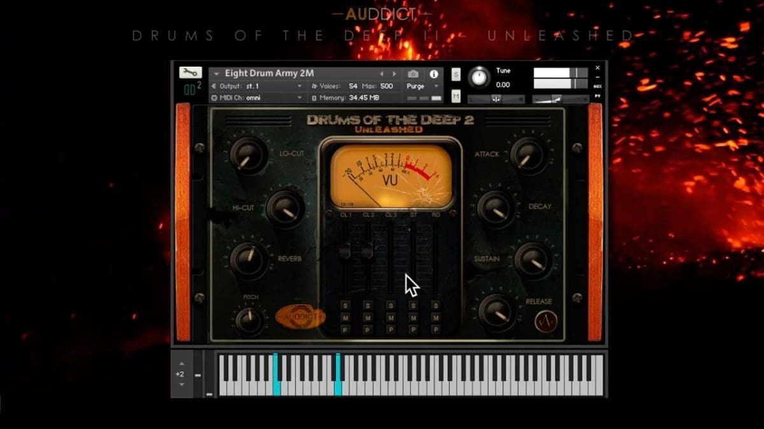Click the Max voices value 500
This screenshot has width=764, height=429.
pos(386,86)
